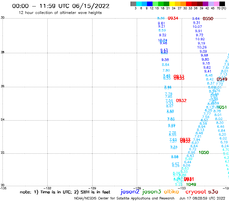Click the gray 3 ft color swatch
Image resolution: width=229 pixels, height=201 pixels.
133,4
